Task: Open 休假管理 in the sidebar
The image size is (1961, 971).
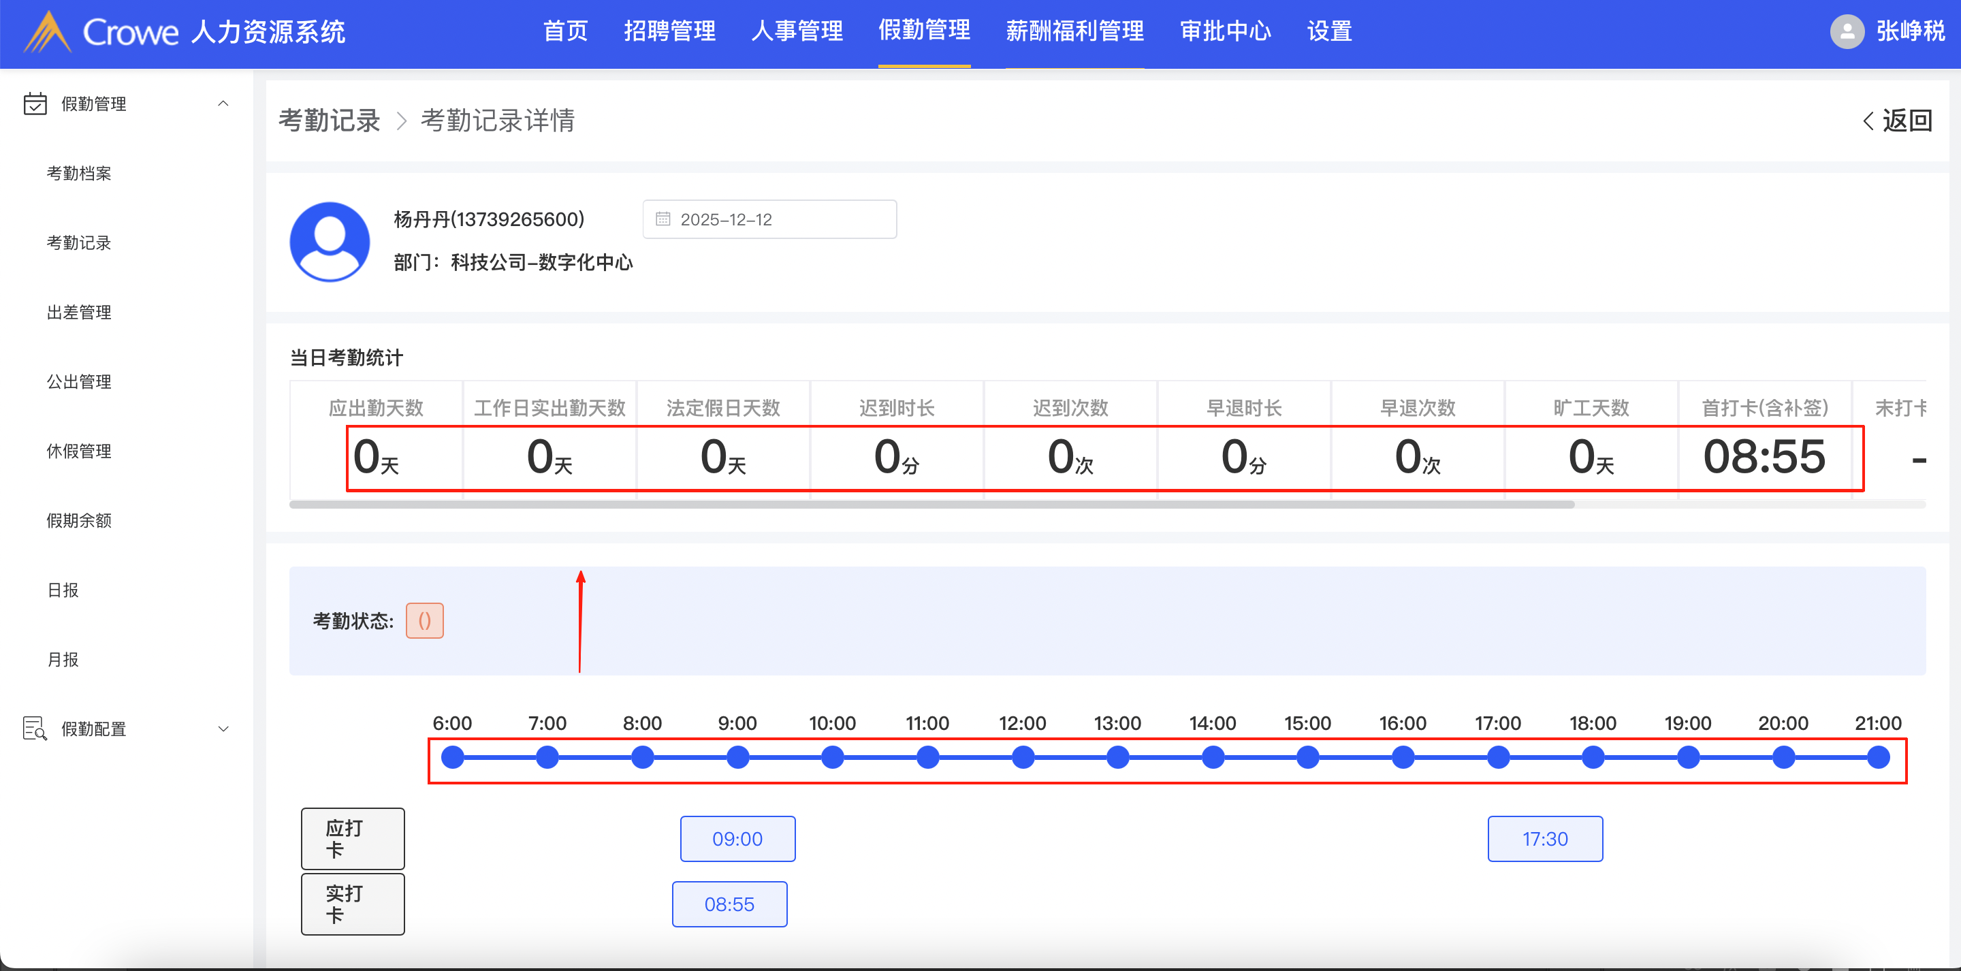Action: click(79, 451)
